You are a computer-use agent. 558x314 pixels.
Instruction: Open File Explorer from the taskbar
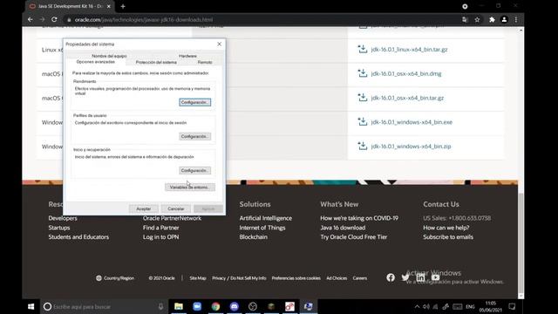(179, 306)
